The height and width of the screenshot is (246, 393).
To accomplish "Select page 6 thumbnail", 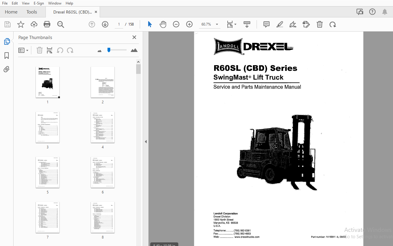I will click(x=103, y=172).
